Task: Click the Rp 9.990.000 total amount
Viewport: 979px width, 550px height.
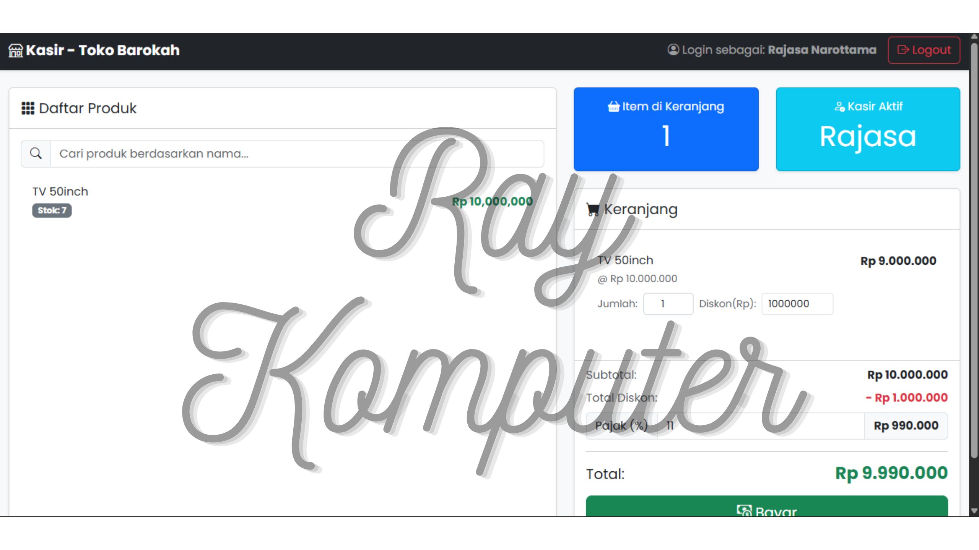Action: click(891, 473)
